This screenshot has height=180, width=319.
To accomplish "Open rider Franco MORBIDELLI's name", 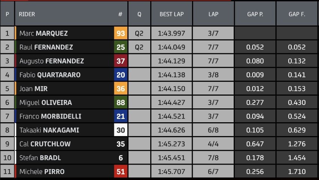I will tap(50, 116).
